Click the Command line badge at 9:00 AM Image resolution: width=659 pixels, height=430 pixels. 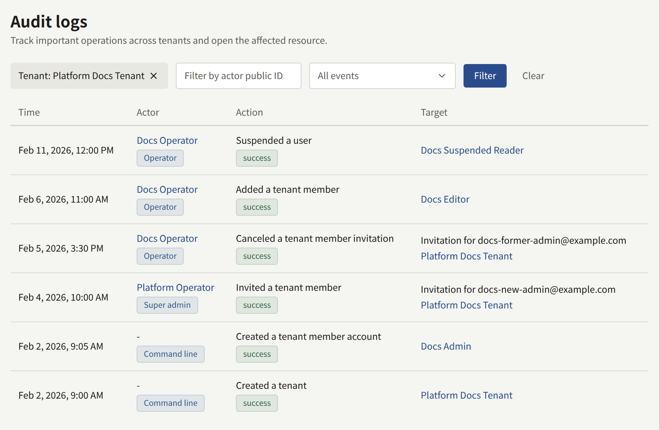(x=171, y=403)
